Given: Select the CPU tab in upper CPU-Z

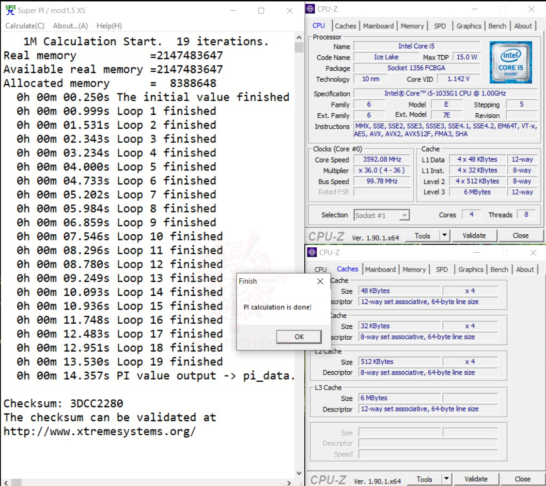Looking at the screenshot, I should click(319, 26).
